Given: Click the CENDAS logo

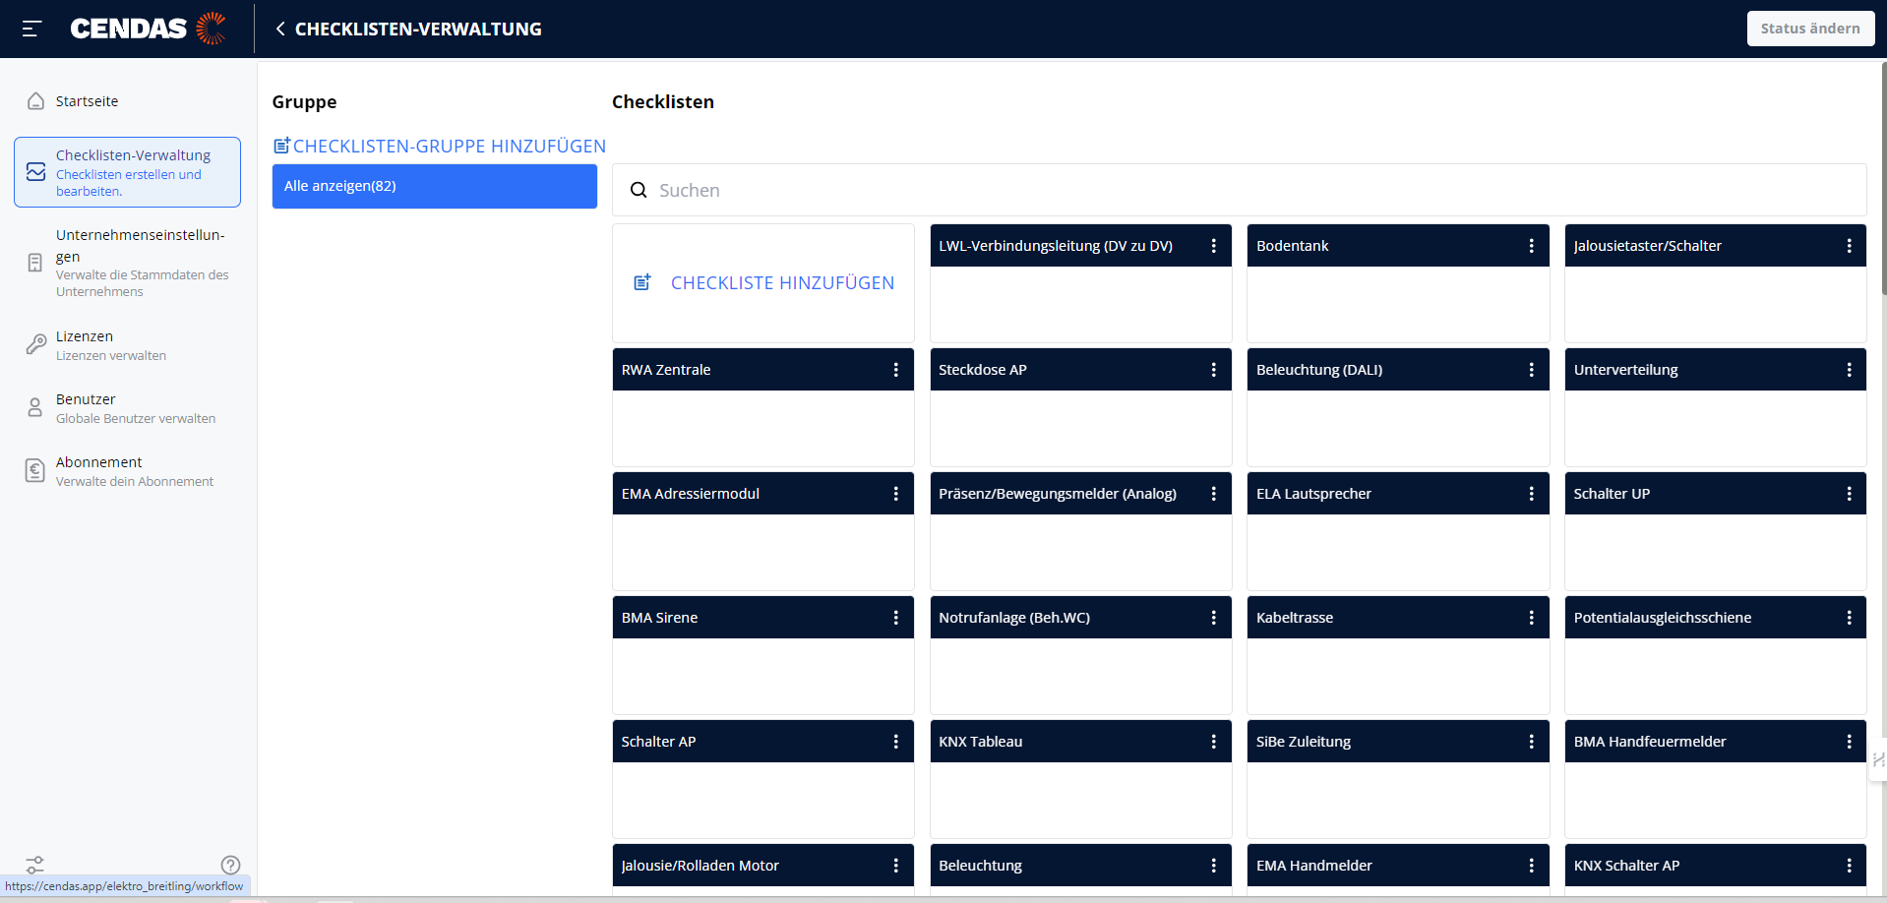Looking at the screenshot, I should (149, 29).
